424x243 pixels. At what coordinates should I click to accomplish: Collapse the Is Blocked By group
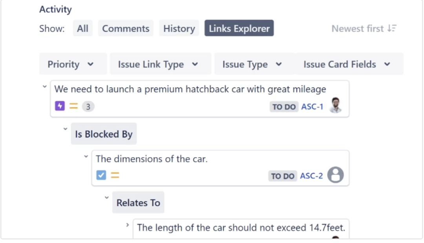click(x=65, y=129)
